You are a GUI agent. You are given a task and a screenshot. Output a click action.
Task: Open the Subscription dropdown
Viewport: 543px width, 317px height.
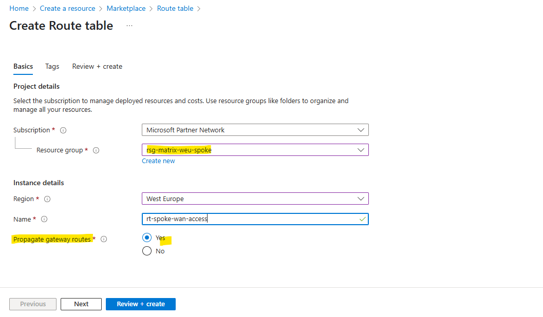[x=255, y=130]
